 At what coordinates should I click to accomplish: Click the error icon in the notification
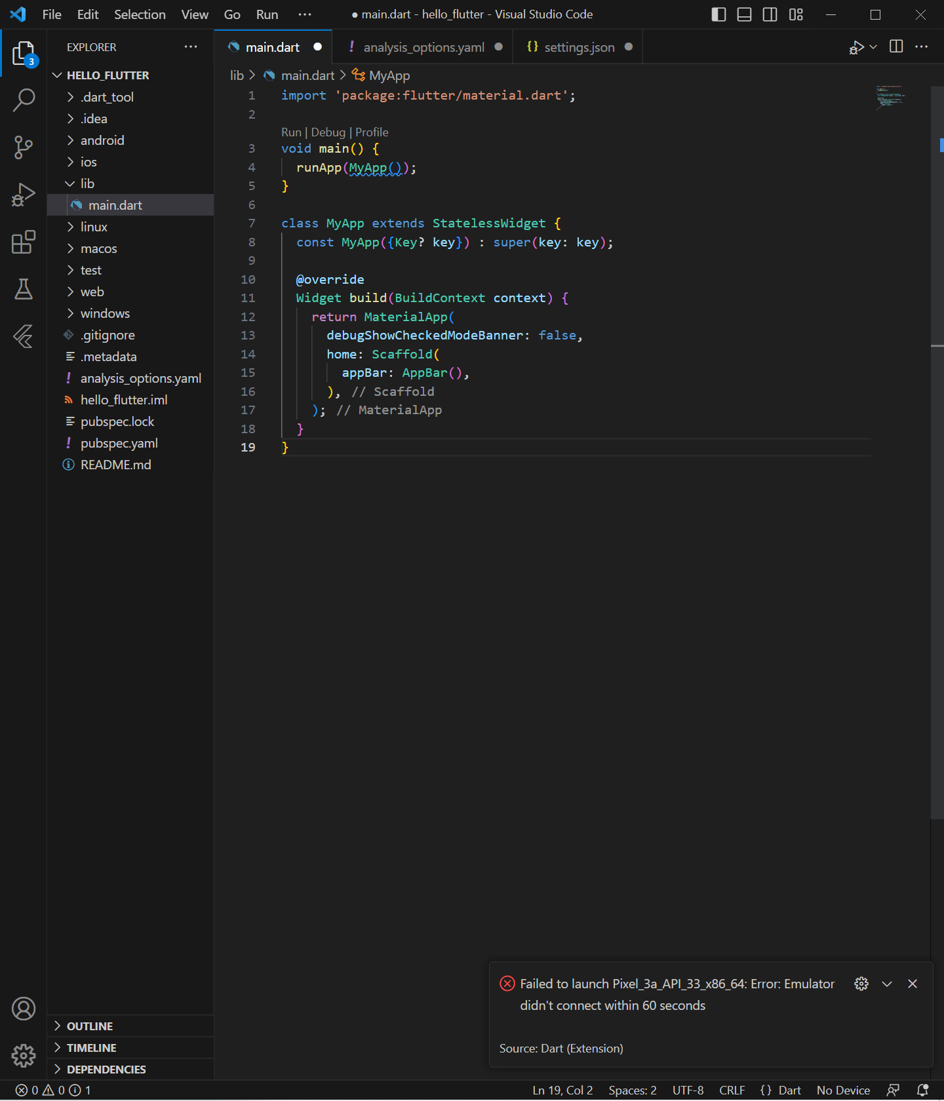coord(507,984)
